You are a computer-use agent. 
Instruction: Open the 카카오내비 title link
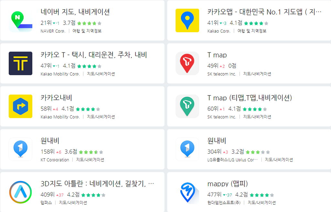56,98
